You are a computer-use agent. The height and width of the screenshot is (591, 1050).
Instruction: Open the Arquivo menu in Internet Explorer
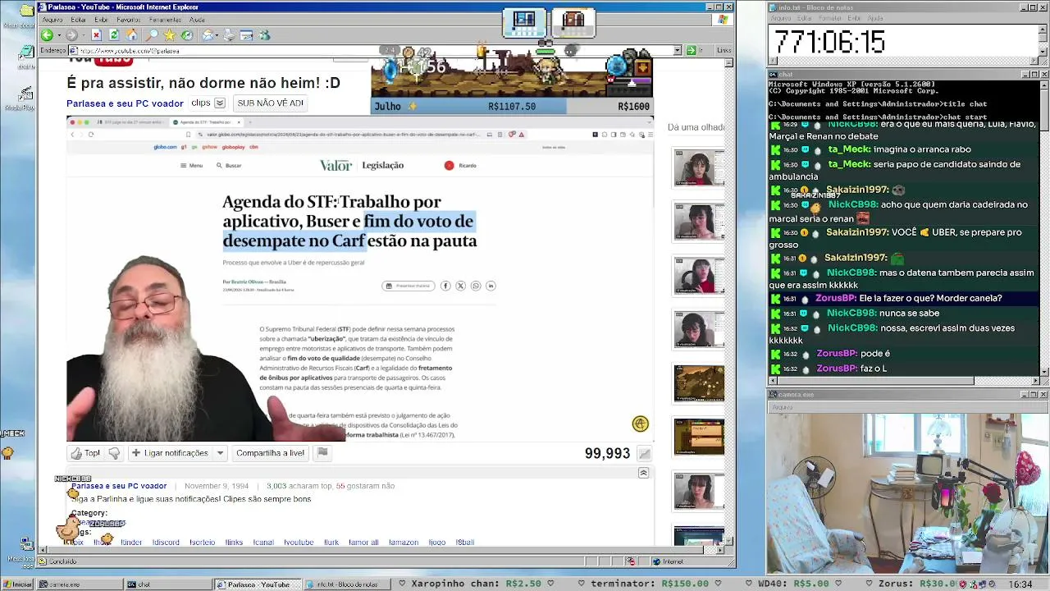[x=52, y=20]
